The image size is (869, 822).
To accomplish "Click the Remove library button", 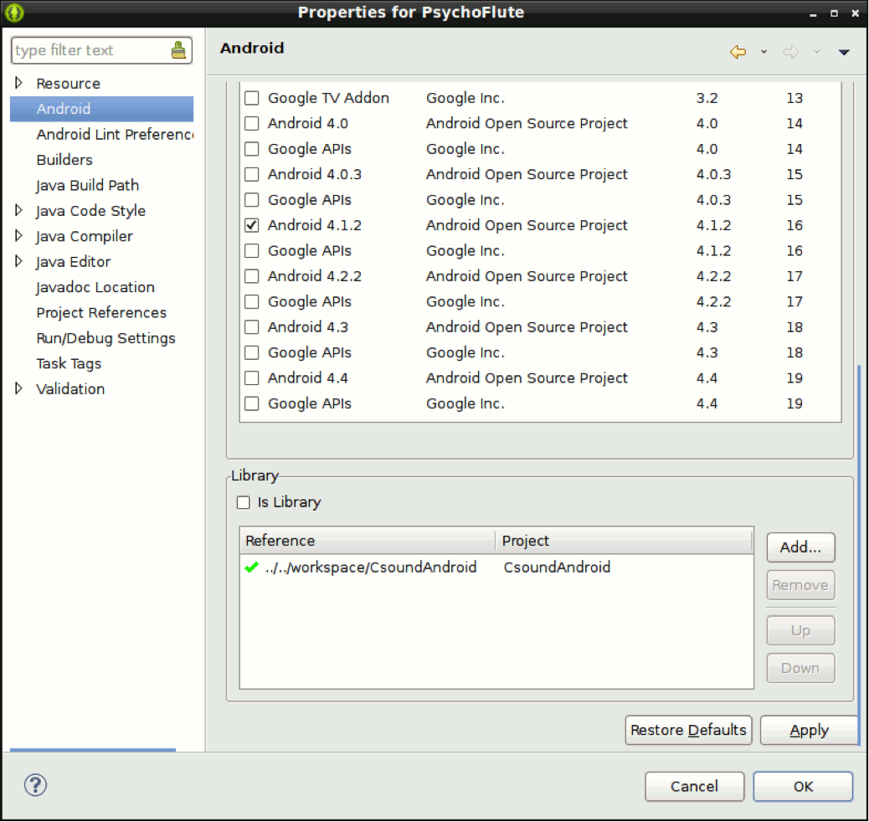I will (800, 585).
